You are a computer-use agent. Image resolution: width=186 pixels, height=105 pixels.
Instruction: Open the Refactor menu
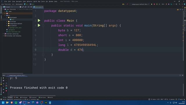click(x=30, y=1)
